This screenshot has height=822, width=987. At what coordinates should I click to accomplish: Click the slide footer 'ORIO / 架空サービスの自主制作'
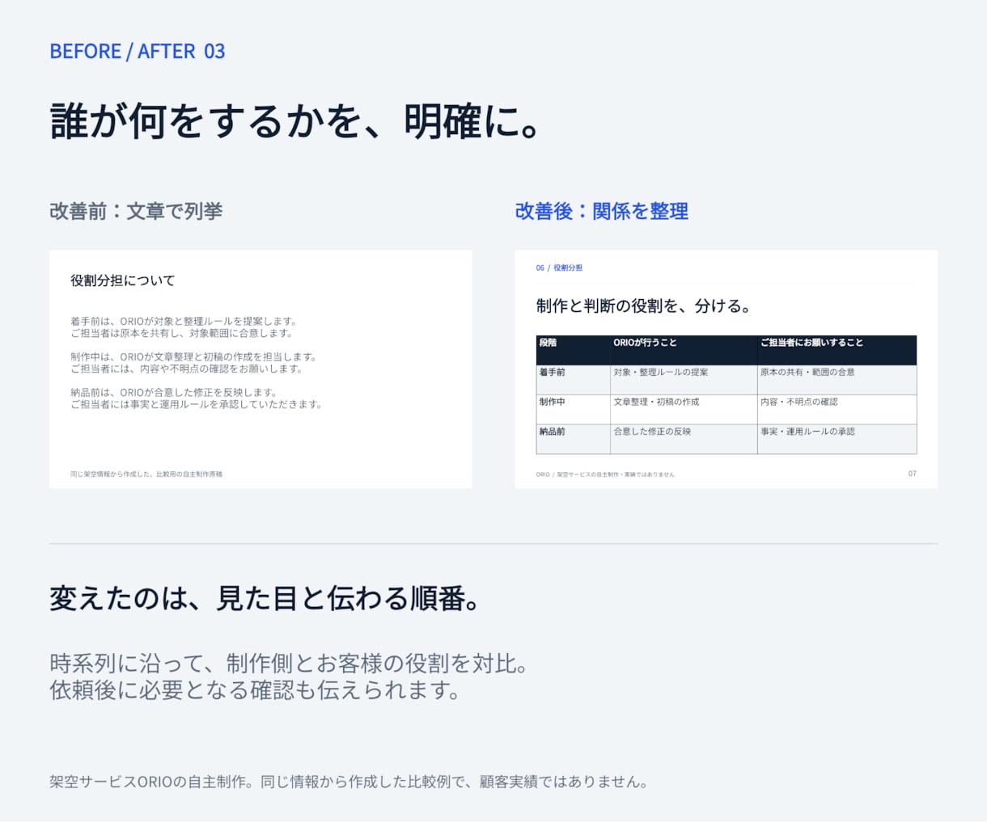tap(605, 474)
